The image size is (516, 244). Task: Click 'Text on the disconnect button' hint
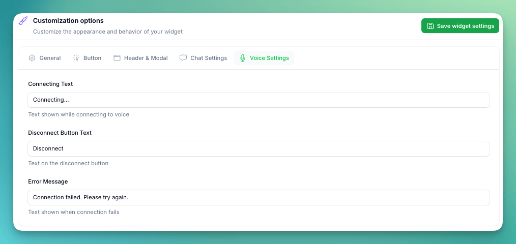[68, 163]
